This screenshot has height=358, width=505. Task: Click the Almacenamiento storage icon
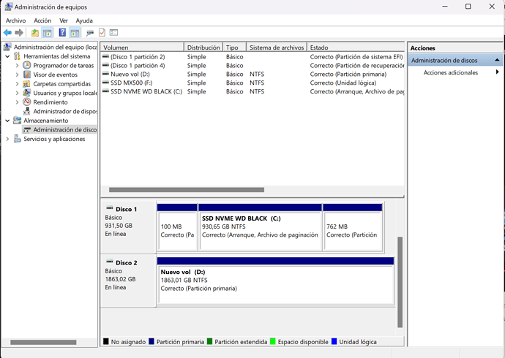[17, 121]
